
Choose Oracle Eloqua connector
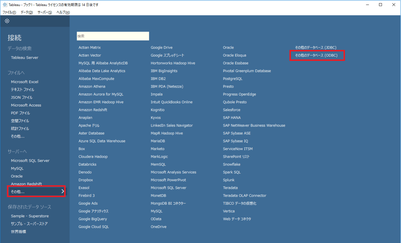pyautogui.click(x=235, y=55)
